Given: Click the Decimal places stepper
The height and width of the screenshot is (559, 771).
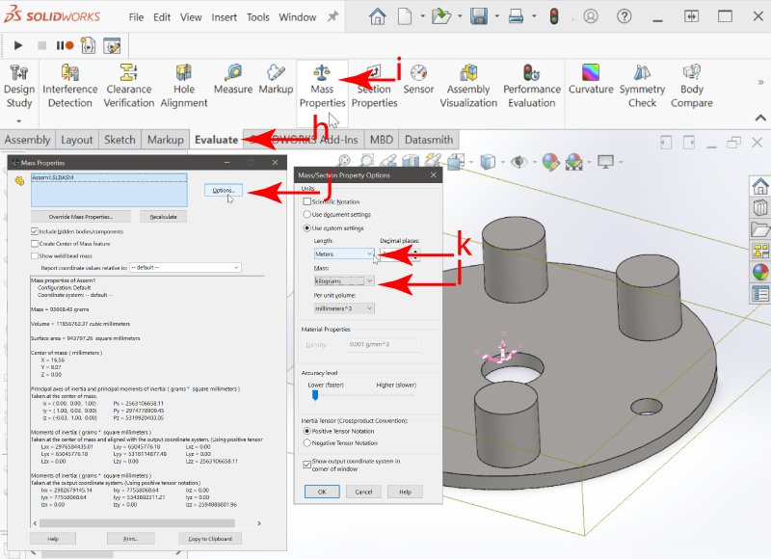Looking at the screenshot, I should pyautogui.click(x=416, y=254).
